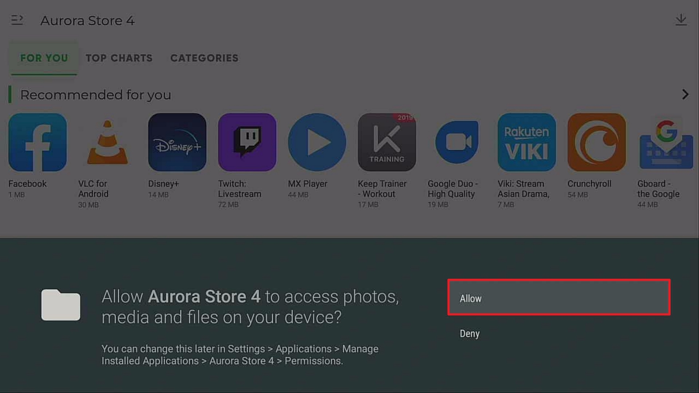Open the MX Player play icon
699x393 pixels.
[317, 142]
